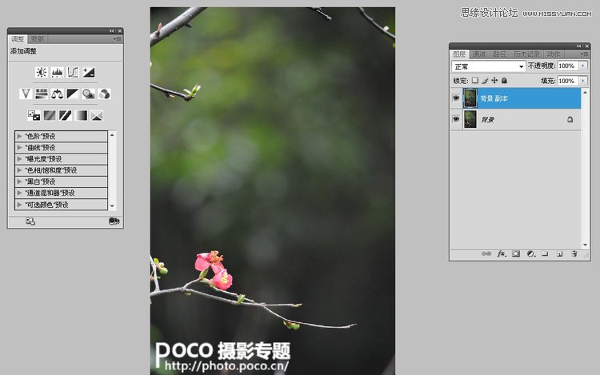The image size is (600, 375).
Task: Add a Selective Color adjustment
Action: pyautogui.click(x=97, y=115)
